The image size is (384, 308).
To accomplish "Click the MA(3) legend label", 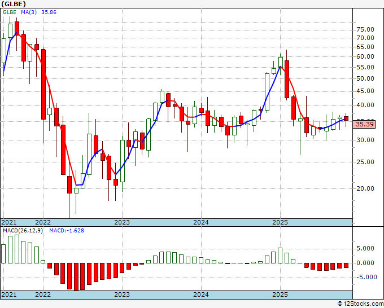I will point(29,12).
